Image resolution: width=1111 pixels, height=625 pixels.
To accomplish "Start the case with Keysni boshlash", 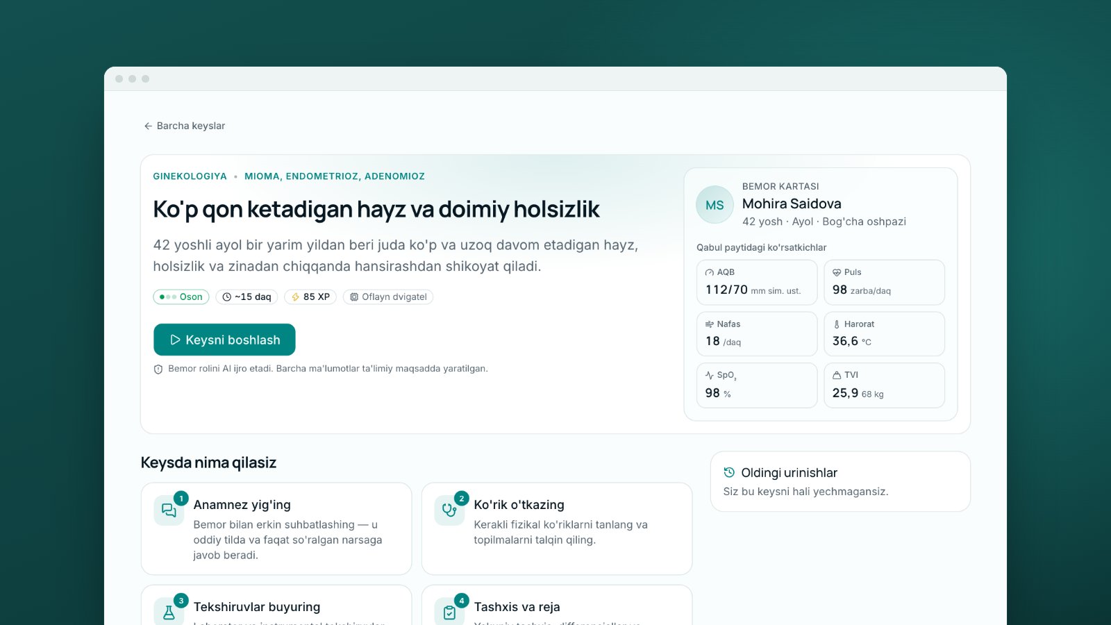I will (224, 340).
